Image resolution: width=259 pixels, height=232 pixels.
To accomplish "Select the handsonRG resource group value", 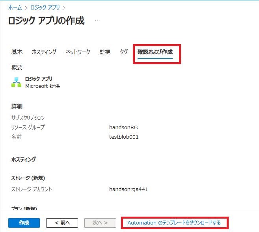I will pyautogui.click(x=123, y=127).
